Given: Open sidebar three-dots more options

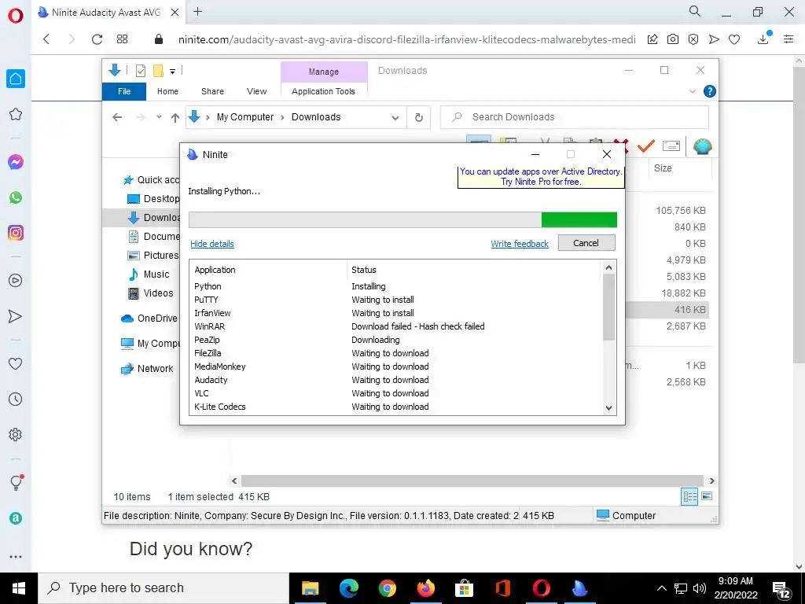Looking at the screenshot, I should coord(16,556).
